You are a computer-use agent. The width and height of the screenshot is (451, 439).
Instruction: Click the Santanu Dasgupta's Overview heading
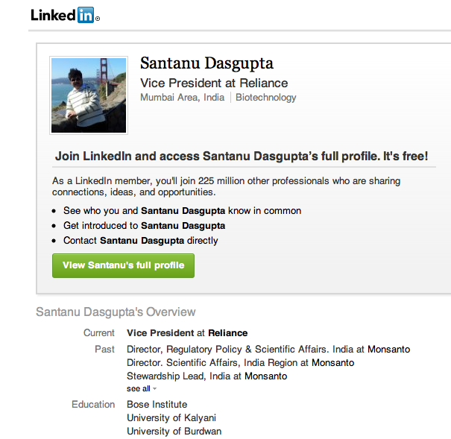[116, 312]
